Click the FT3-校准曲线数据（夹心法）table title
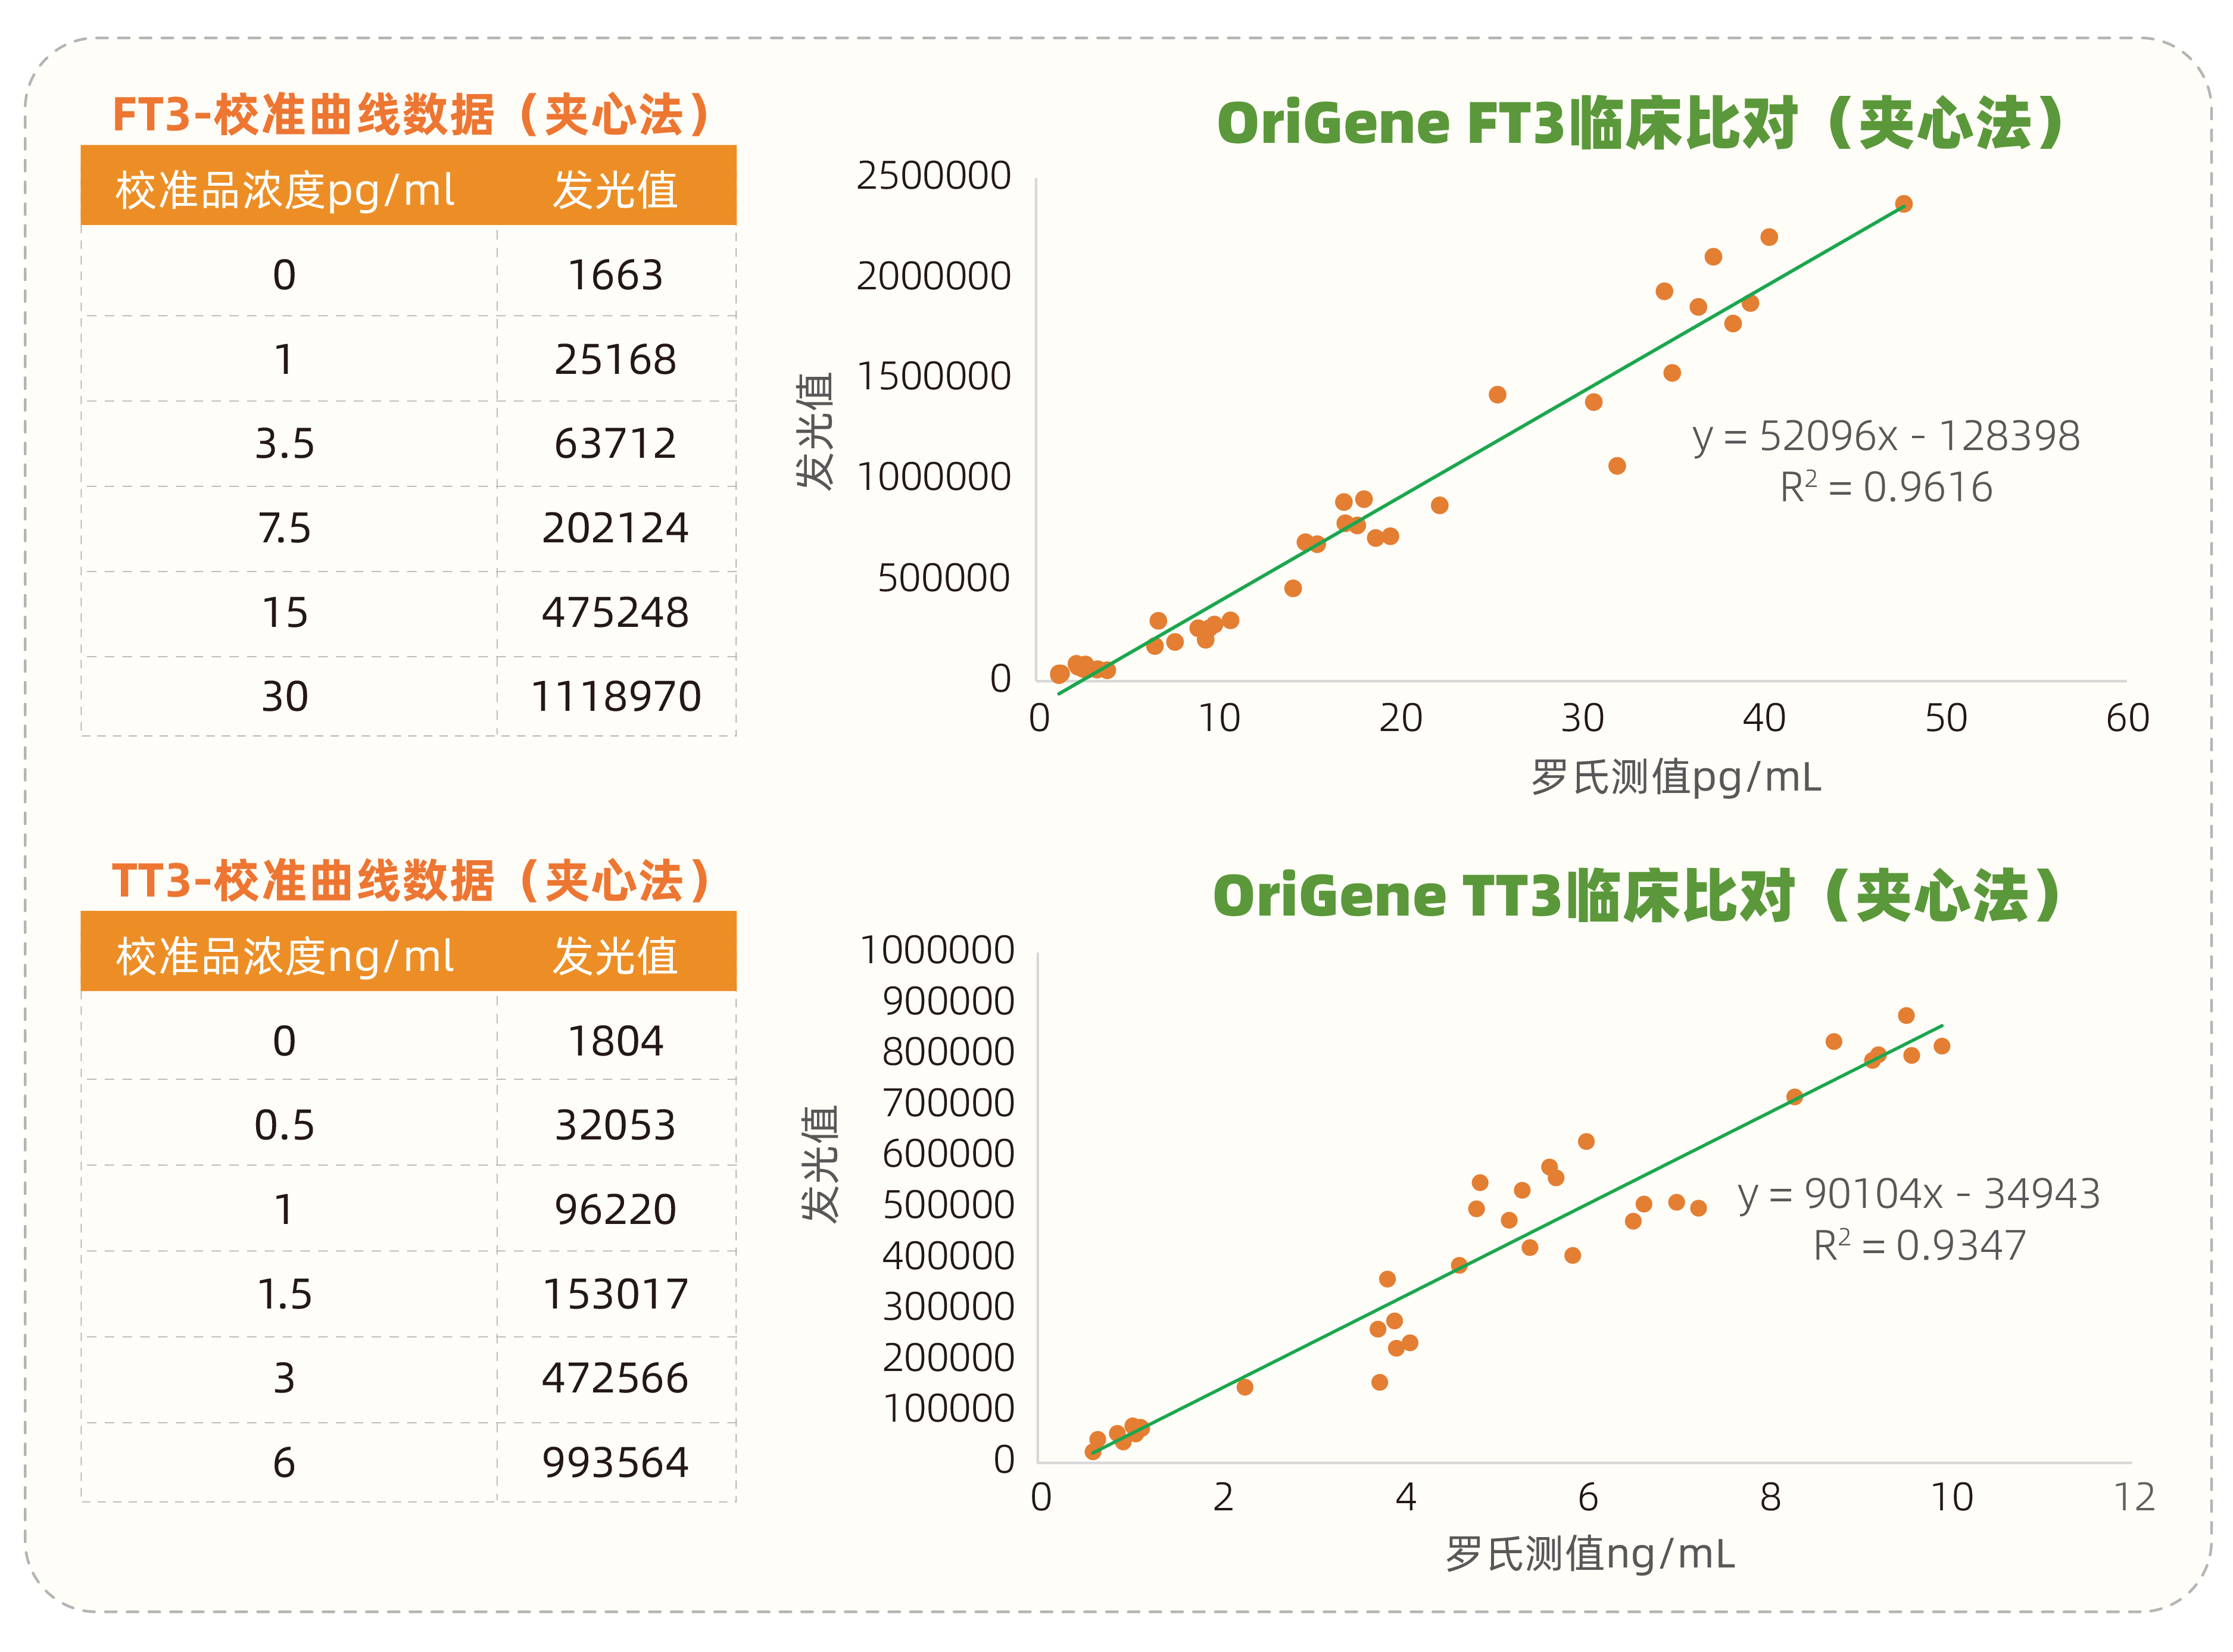Image resolution: width=2233 pixels, height=1652 pixels. (411, 114)
